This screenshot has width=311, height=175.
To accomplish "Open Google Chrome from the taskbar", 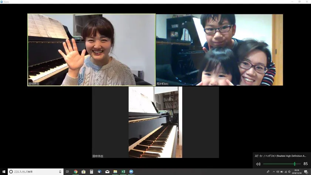I will tap(76, 172).
